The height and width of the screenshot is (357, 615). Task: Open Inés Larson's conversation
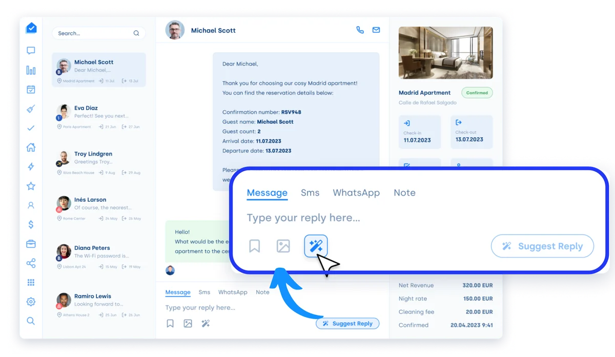(99, 208)
